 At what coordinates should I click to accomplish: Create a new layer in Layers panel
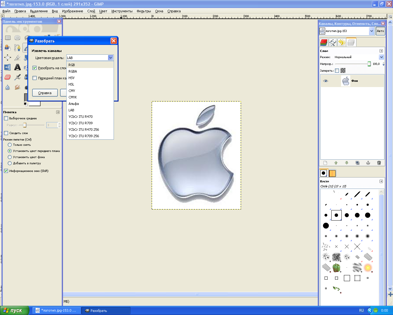[325, 163]
